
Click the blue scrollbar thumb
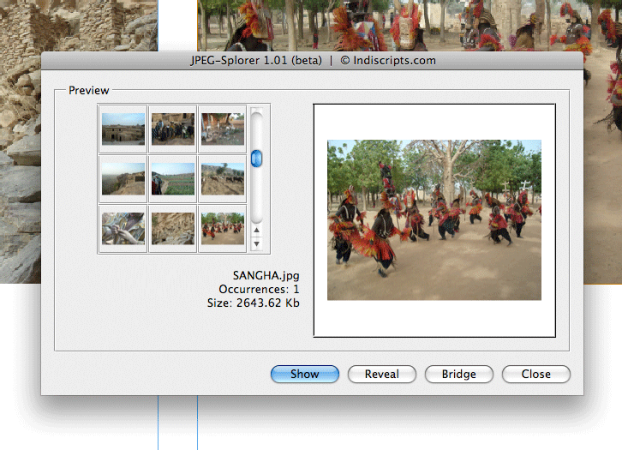point(256,159)
